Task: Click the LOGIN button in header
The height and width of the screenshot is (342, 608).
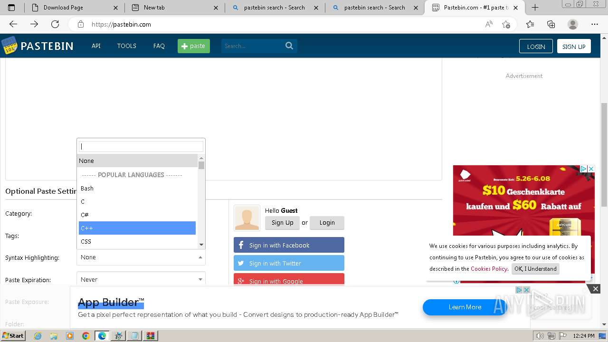Action: pos(536,46)
